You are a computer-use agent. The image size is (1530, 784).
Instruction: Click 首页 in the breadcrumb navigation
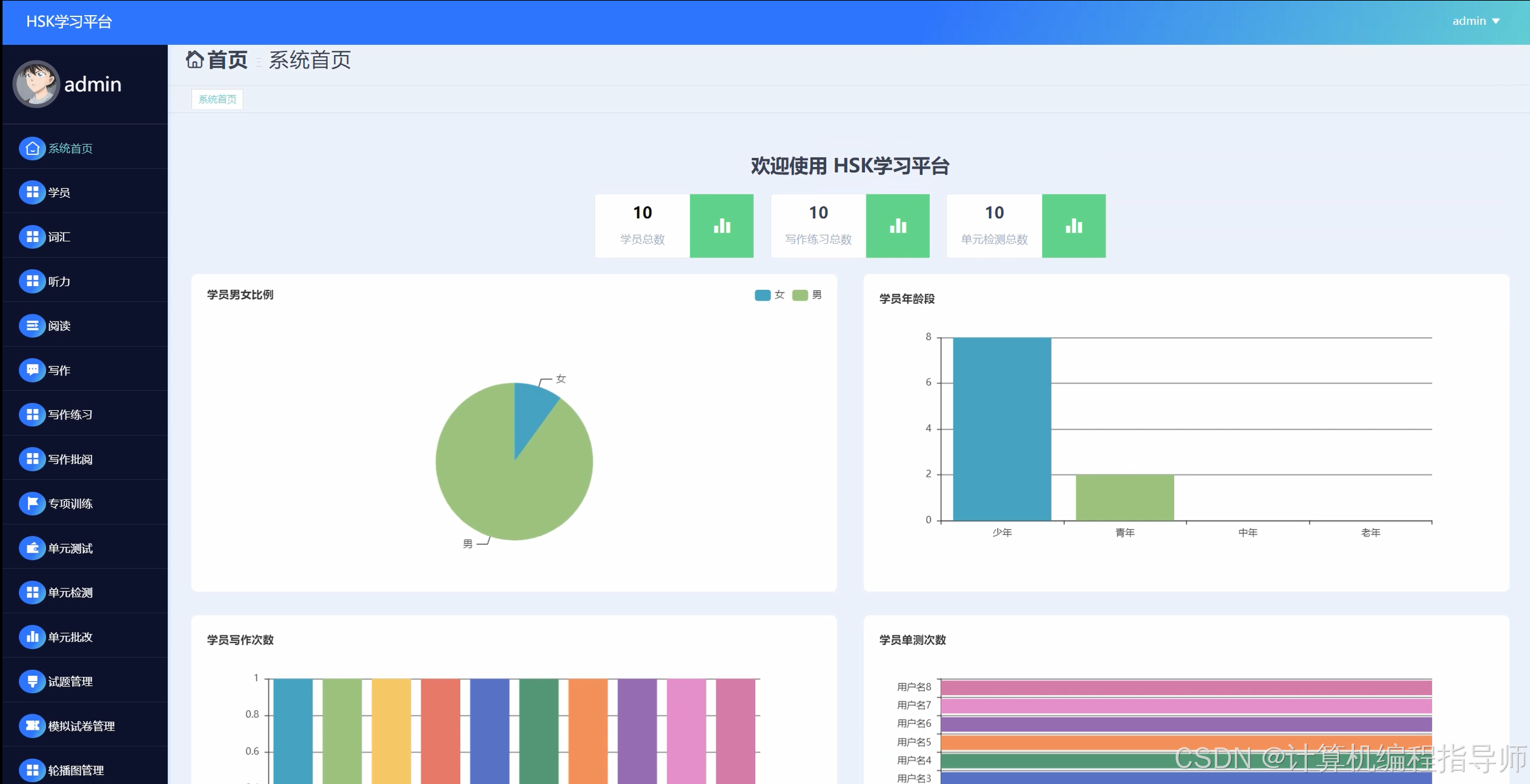pyautogui.click(x=218, y=61)
